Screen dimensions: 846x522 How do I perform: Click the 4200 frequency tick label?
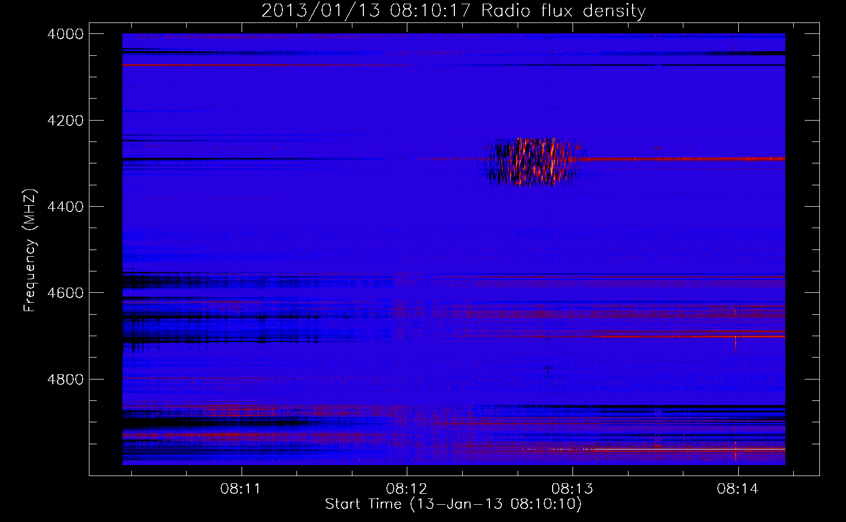point(65,121)
